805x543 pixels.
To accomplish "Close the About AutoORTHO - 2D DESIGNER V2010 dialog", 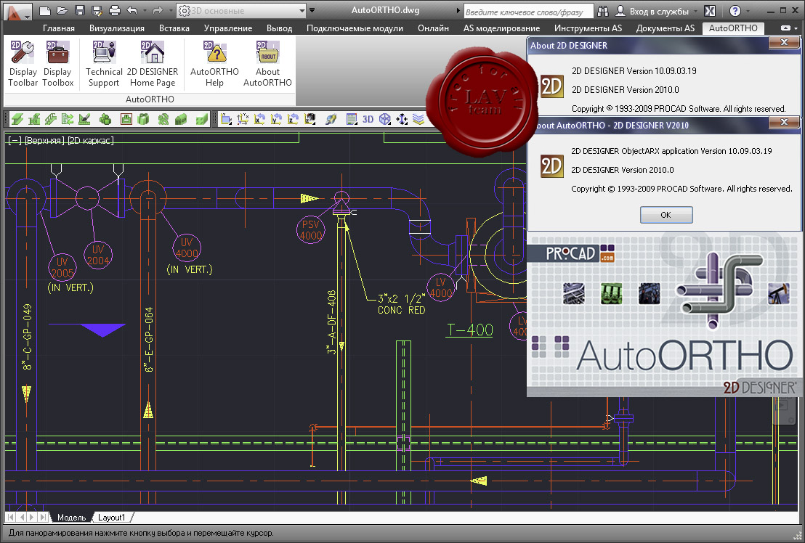I will point(784,122).
